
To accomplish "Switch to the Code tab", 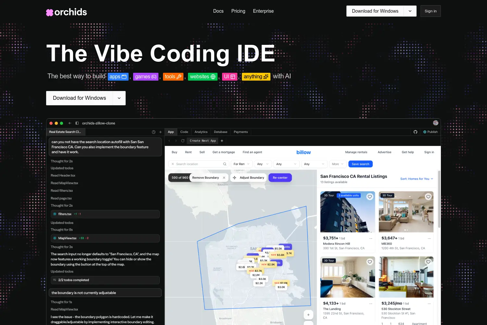I will coord(184,132).
